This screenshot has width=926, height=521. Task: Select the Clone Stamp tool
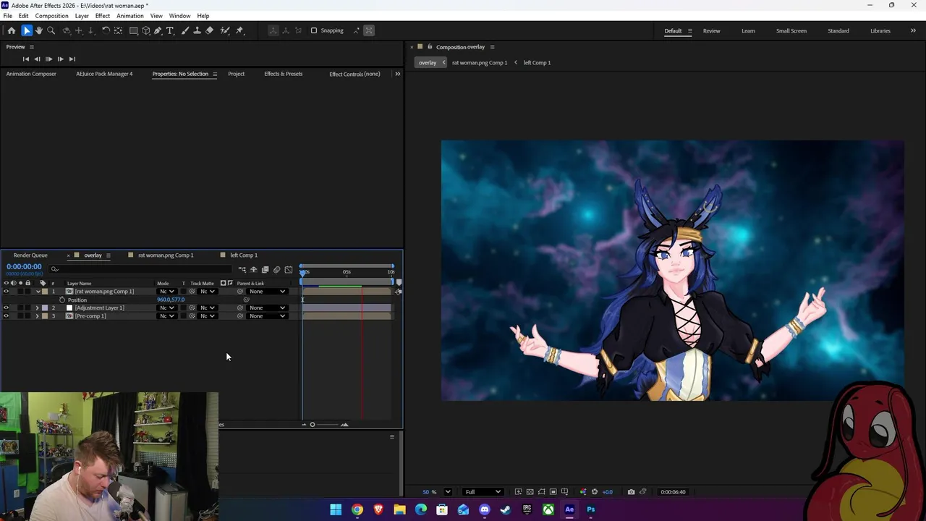(x=197, y=30)
